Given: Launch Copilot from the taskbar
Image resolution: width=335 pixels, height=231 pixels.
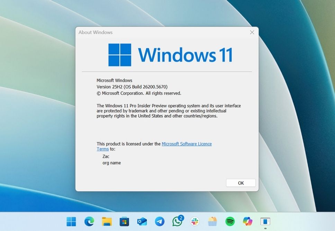Looking at the screenshot, I should (x=247, y=221).
